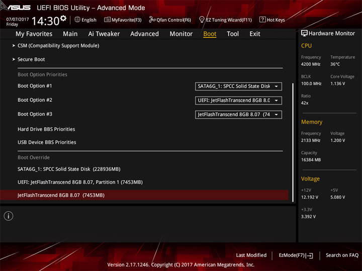Open Qfan Control(F6) label

173,20
